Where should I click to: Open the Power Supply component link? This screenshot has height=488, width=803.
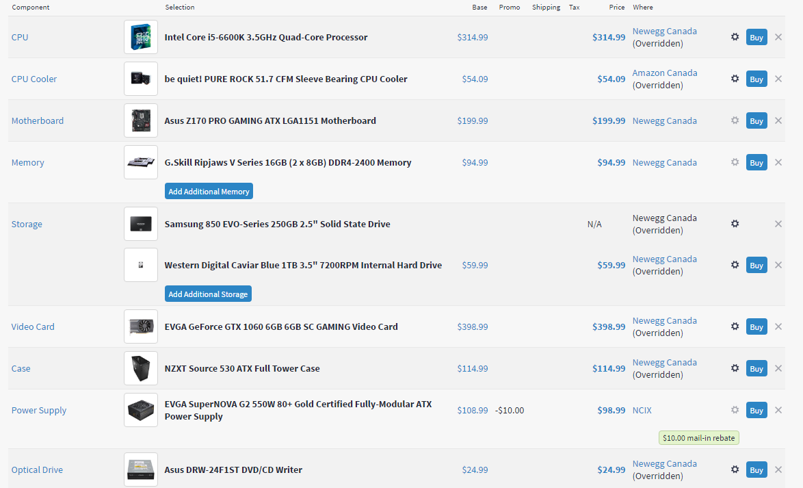[x=39, y=409]
